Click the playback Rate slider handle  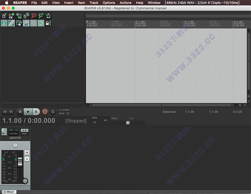tap(128, 123)
